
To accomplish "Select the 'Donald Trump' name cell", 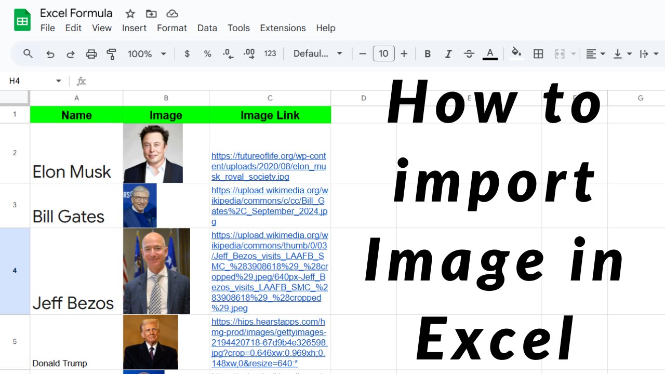I will 76,342.
